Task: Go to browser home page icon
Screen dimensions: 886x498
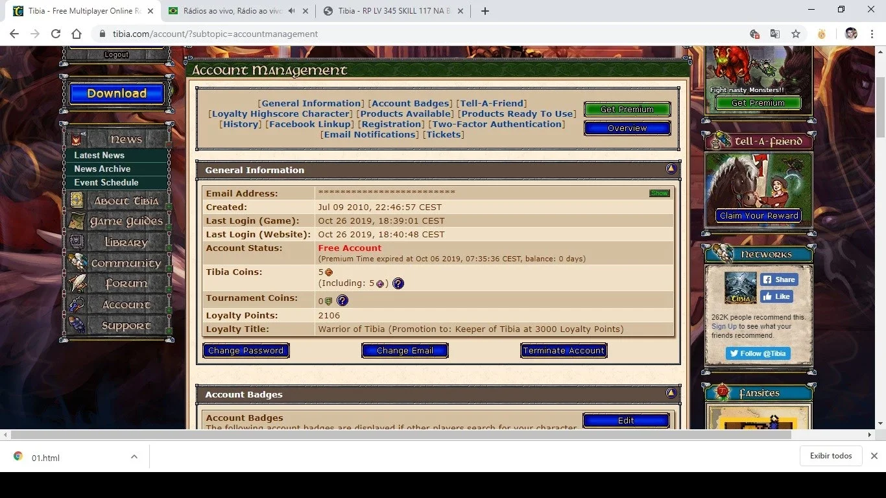Action: click(77, 34)
